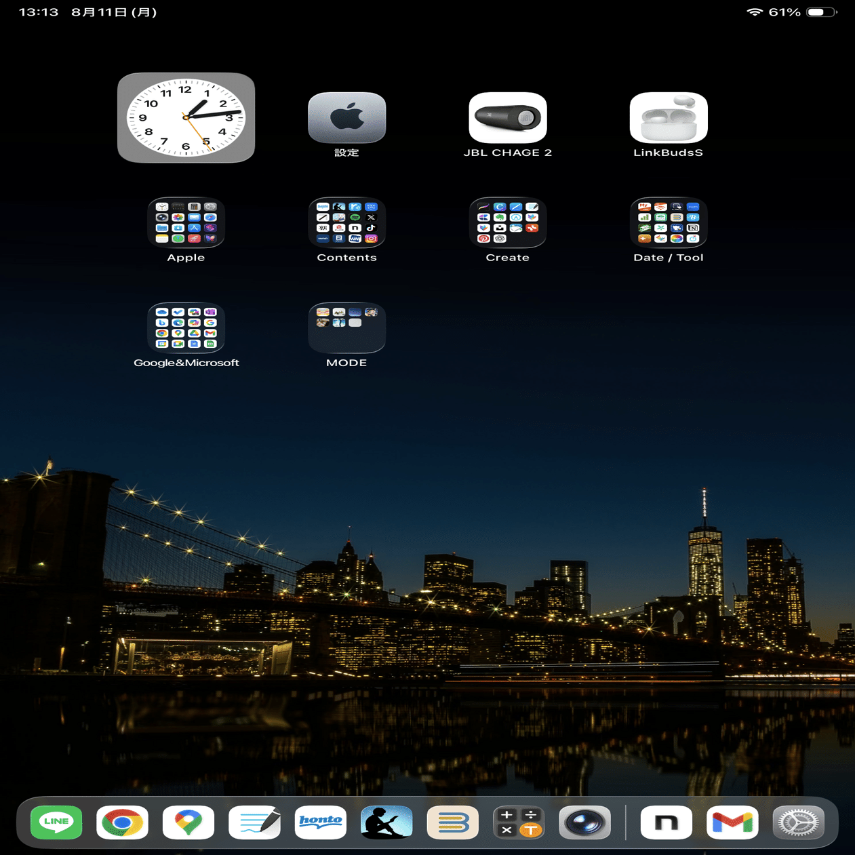The width and height of the screenshot is (855, 855).
Task: Open the Apple folder
Action: pos(186,224)
